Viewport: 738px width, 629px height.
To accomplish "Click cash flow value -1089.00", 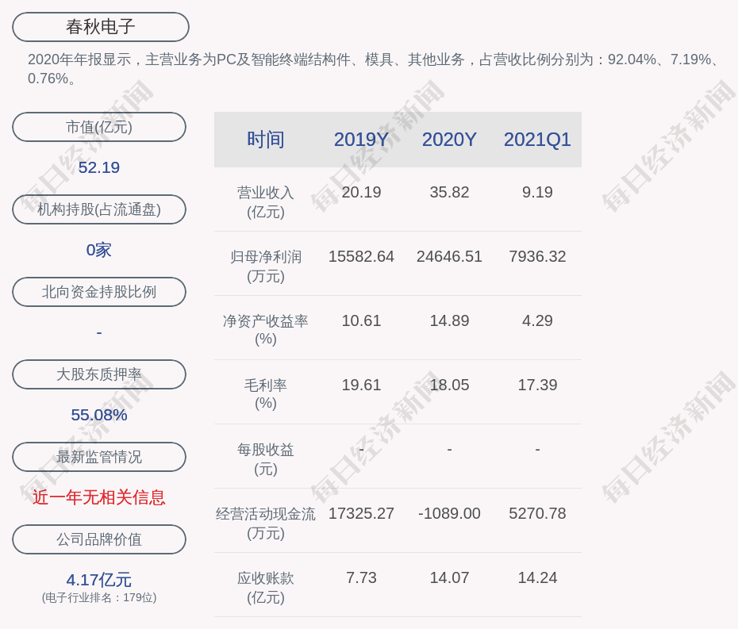I will pyautogui.click(x=449, y=513).
